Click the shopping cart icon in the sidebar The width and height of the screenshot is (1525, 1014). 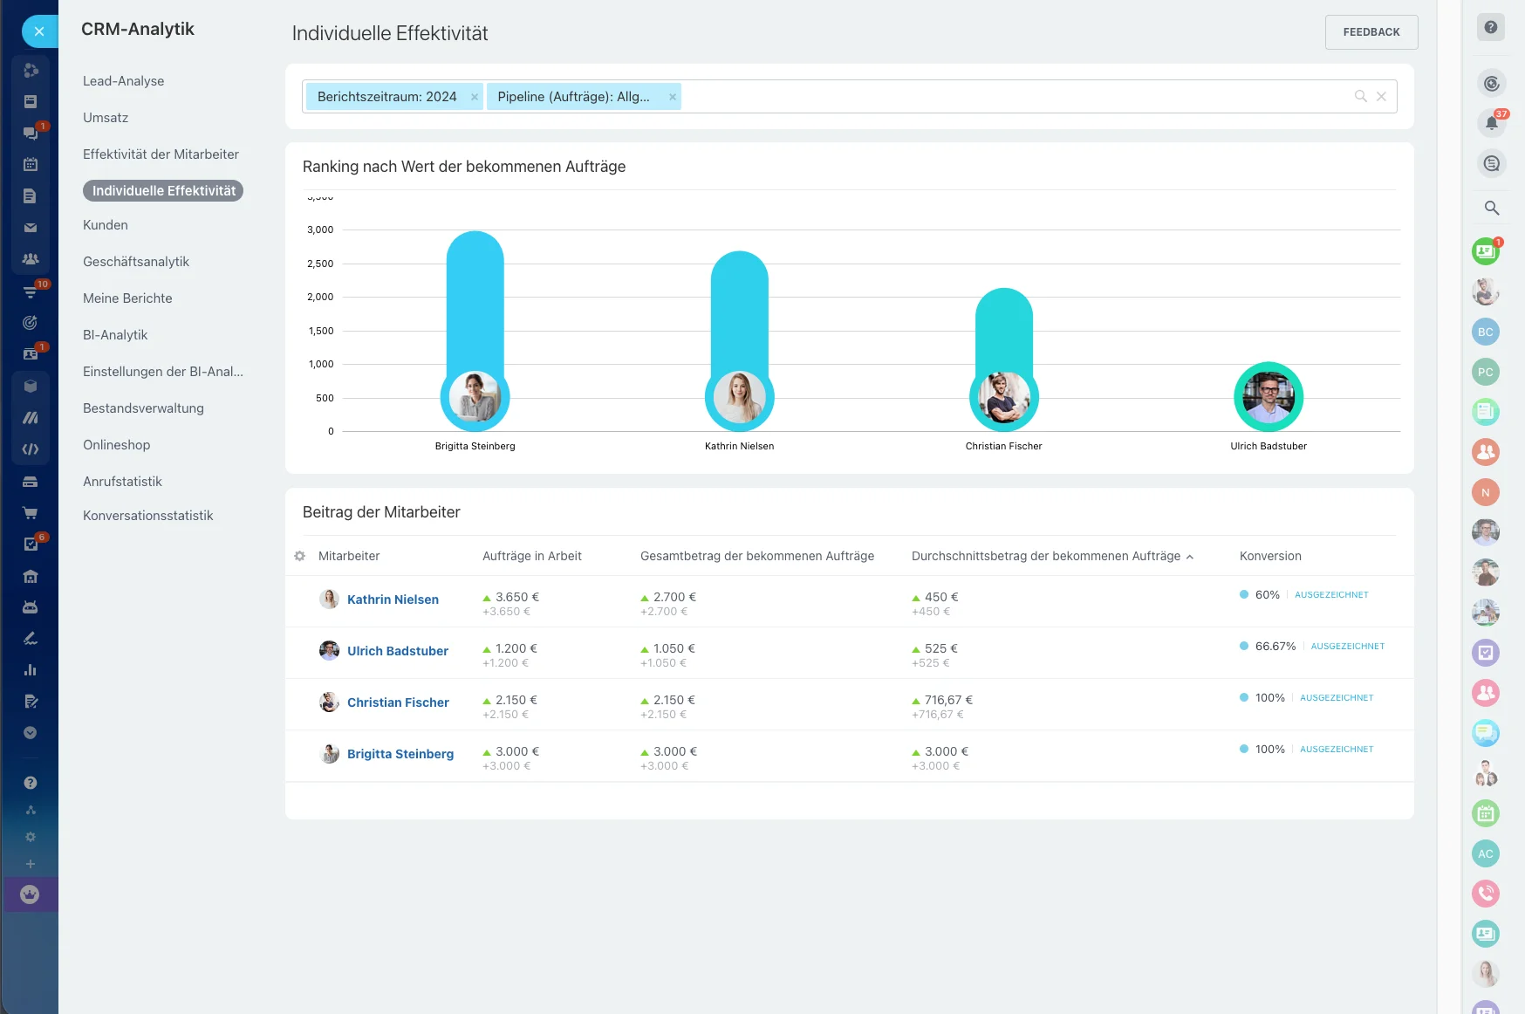[31, 510]
